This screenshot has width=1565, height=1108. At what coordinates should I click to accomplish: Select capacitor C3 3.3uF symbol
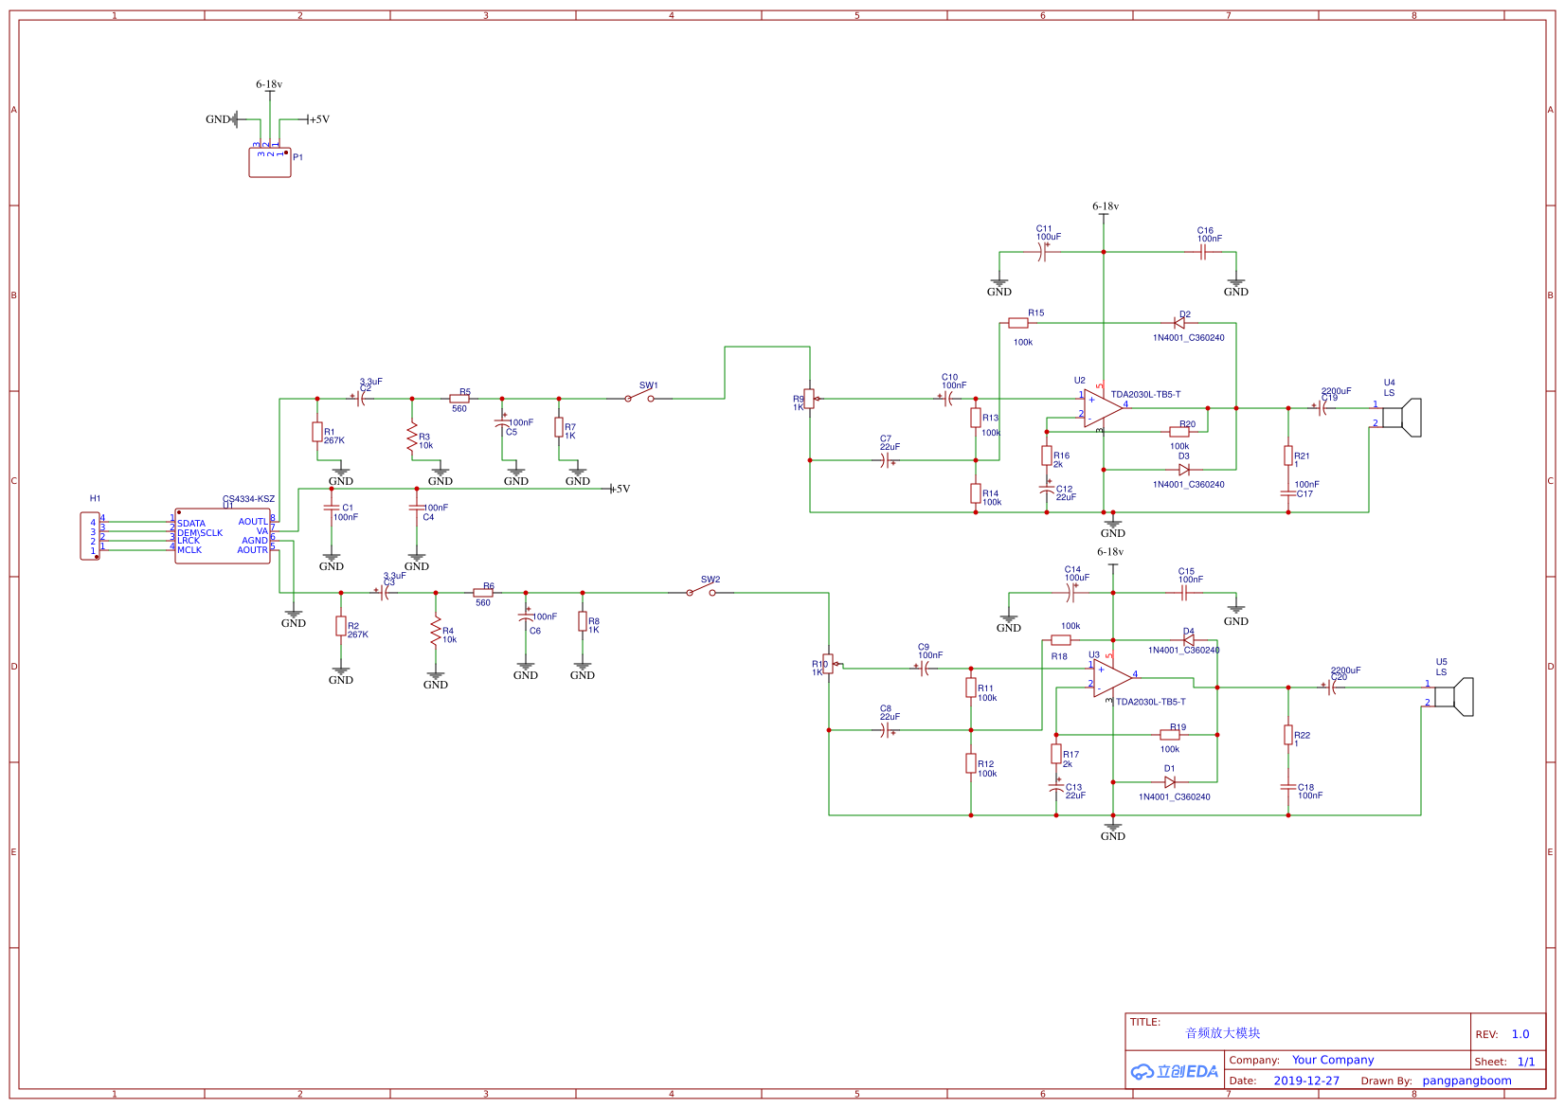384,593
